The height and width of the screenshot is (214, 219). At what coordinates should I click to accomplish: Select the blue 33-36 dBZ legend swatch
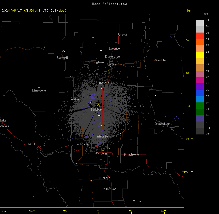[200, 93]
